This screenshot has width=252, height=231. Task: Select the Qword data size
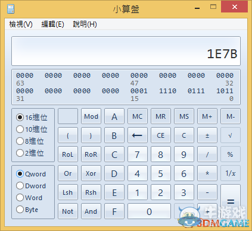[31, 174]
